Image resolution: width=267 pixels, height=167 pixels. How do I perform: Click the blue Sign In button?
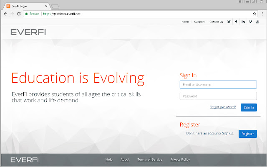point(249,107)
